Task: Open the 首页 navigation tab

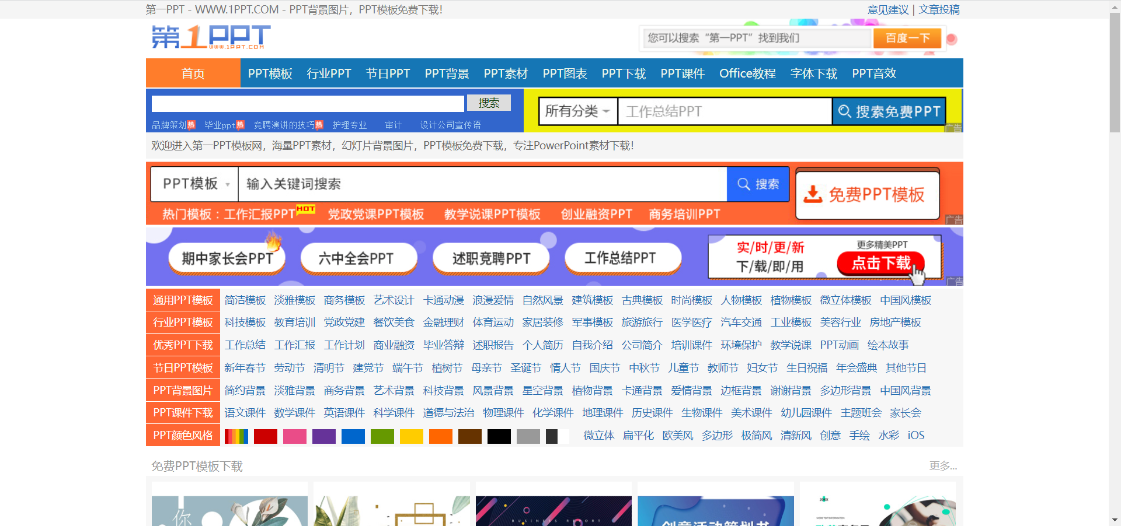Action: [193, 73]
